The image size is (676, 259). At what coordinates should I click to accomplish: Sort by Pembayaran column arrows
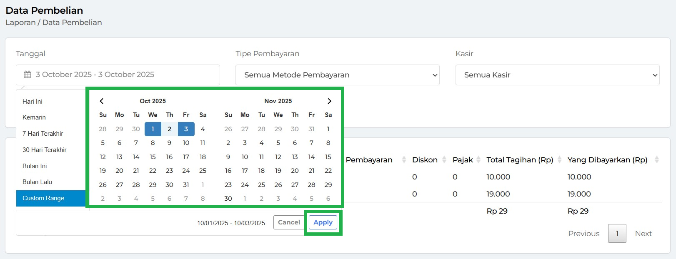tap(404, 159)
